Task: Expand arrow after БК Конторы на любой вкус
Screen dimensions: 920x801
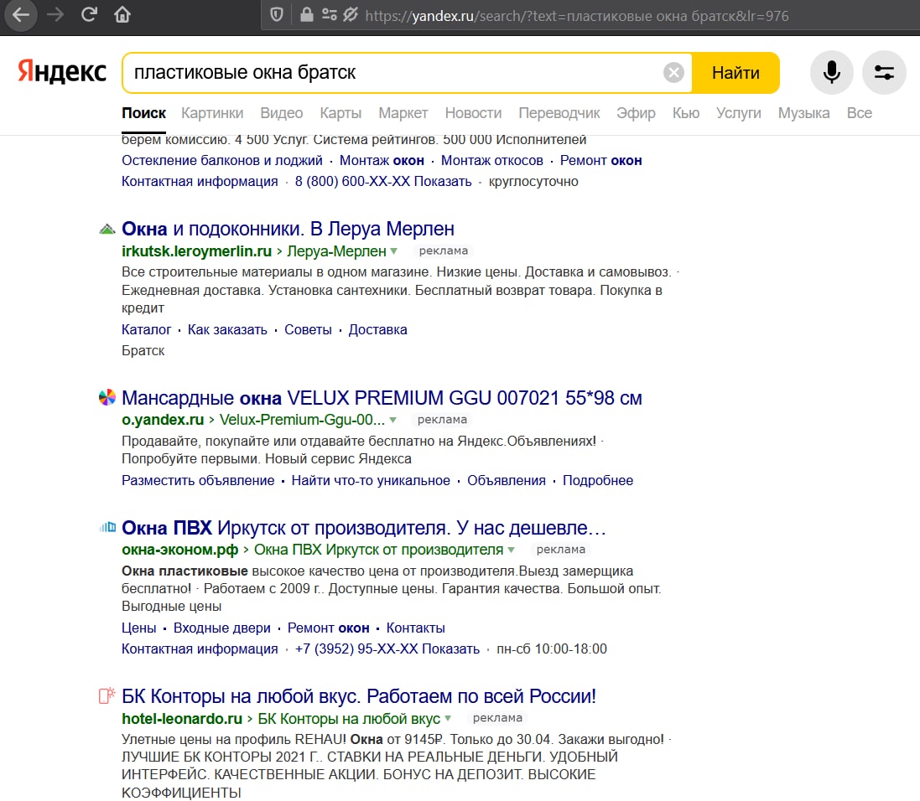Action: [448, 719]
